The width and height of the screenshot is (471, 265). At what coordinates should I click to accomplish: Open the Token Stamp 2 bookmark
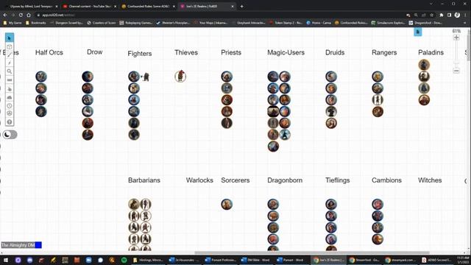coord(286,23)
